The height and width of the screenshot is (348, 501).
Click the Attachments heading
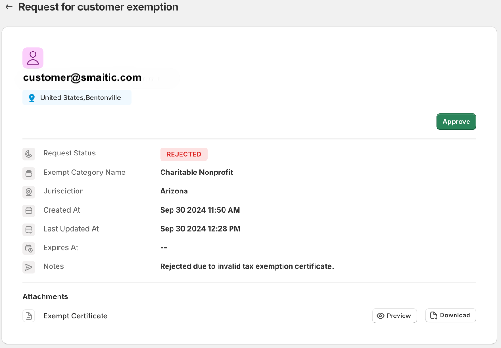pos(45,296)
